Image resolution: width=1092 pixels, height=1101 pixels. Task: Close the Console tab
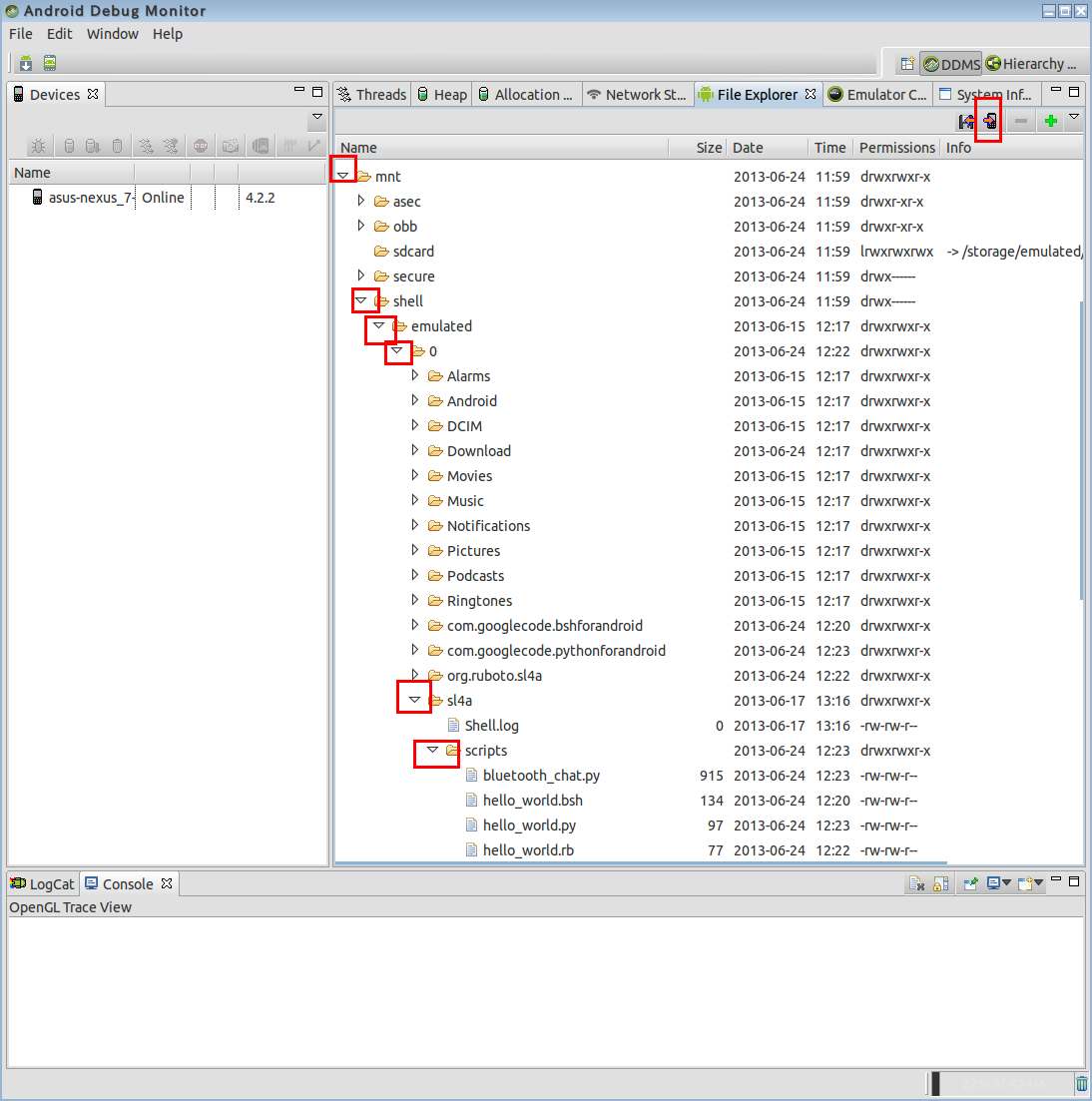point(167,884)
